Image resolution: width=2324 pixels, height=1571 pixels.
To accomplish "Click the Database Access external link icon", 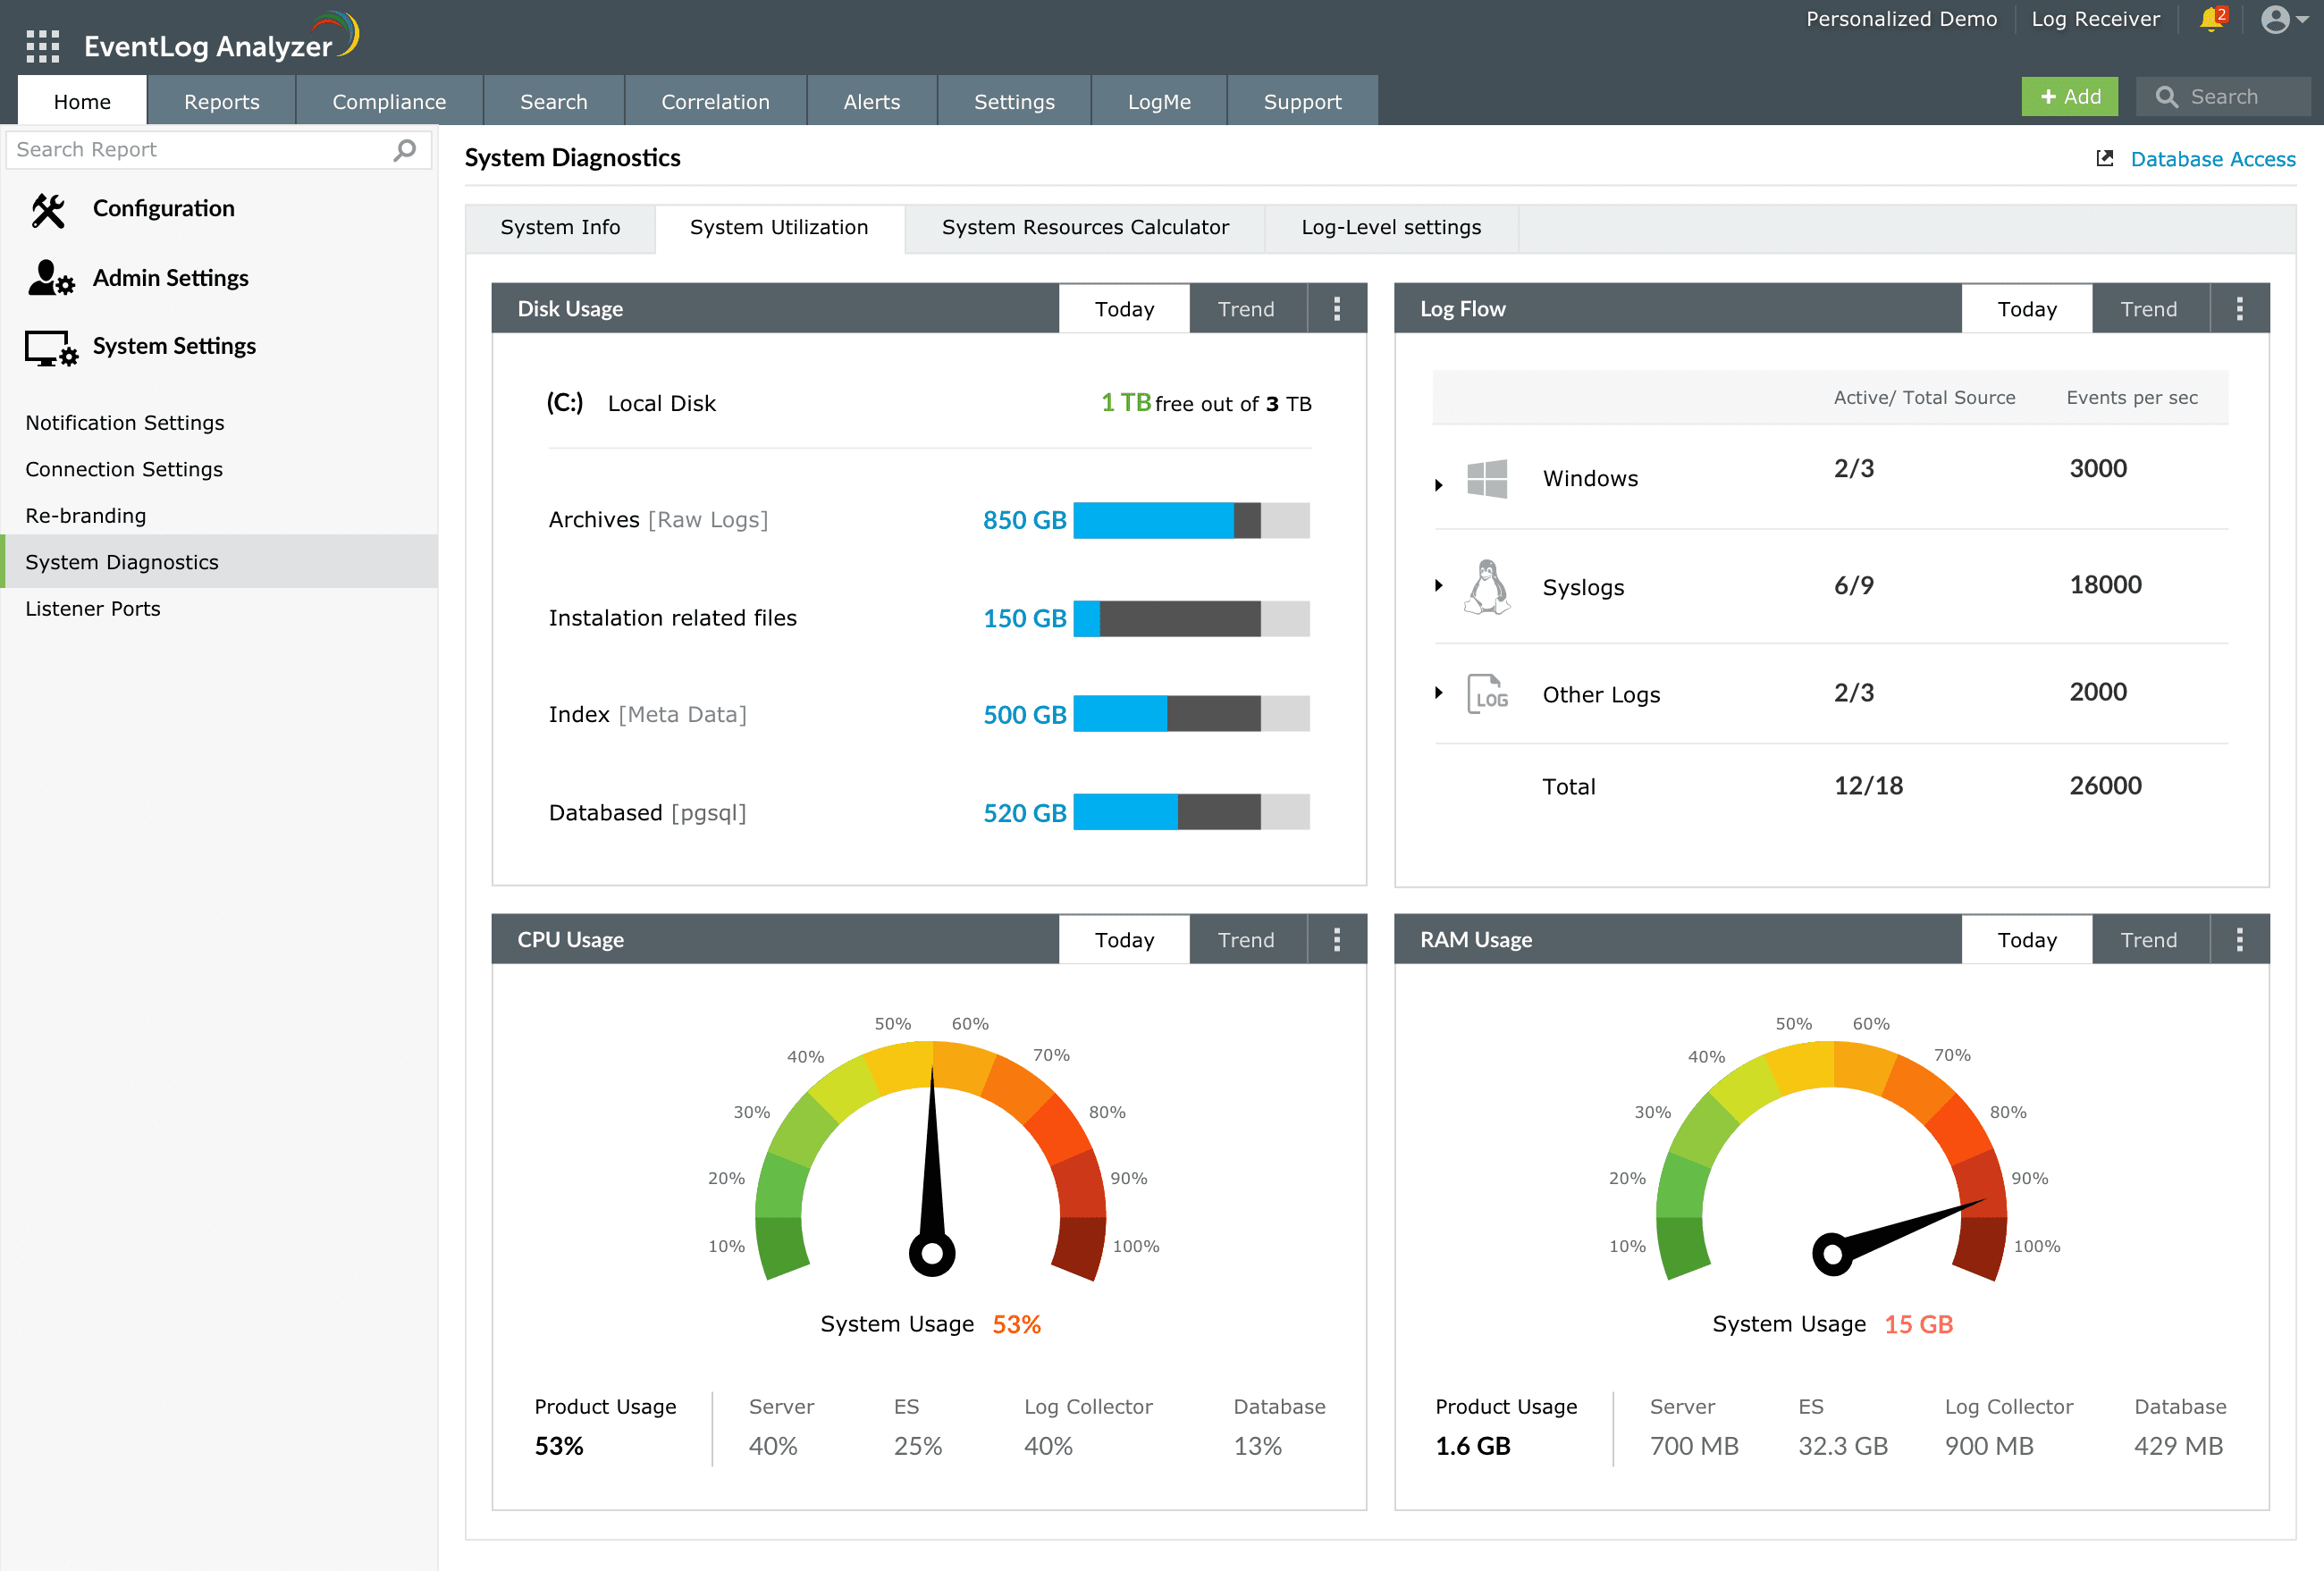I will tap(2104, 159).
